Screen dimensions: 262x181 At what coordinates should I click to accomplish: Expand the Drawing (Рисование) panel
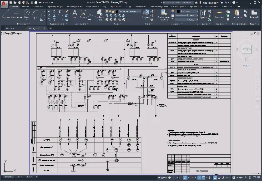pyautogui.click(x=23, y=24)
